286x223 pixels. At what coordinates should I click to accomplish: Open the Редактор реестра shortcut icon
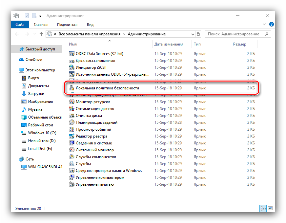click(72, 136)
